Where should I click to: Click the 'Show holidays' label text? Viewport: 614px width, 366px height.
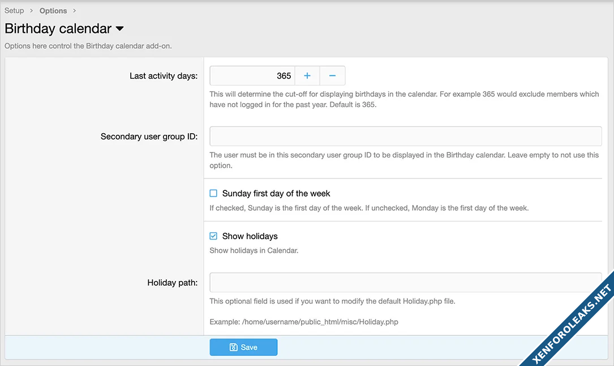[x=250, y=236]
